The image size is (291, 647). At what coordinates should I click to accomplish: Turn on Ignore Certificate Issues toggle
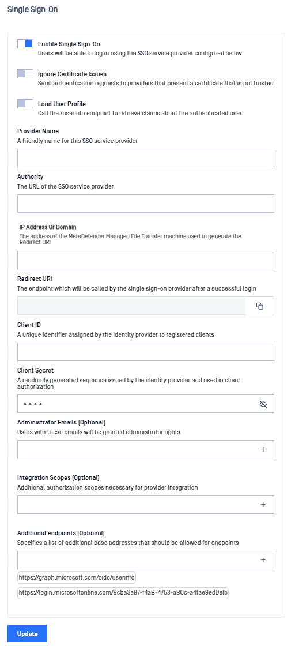click(25, 74)
